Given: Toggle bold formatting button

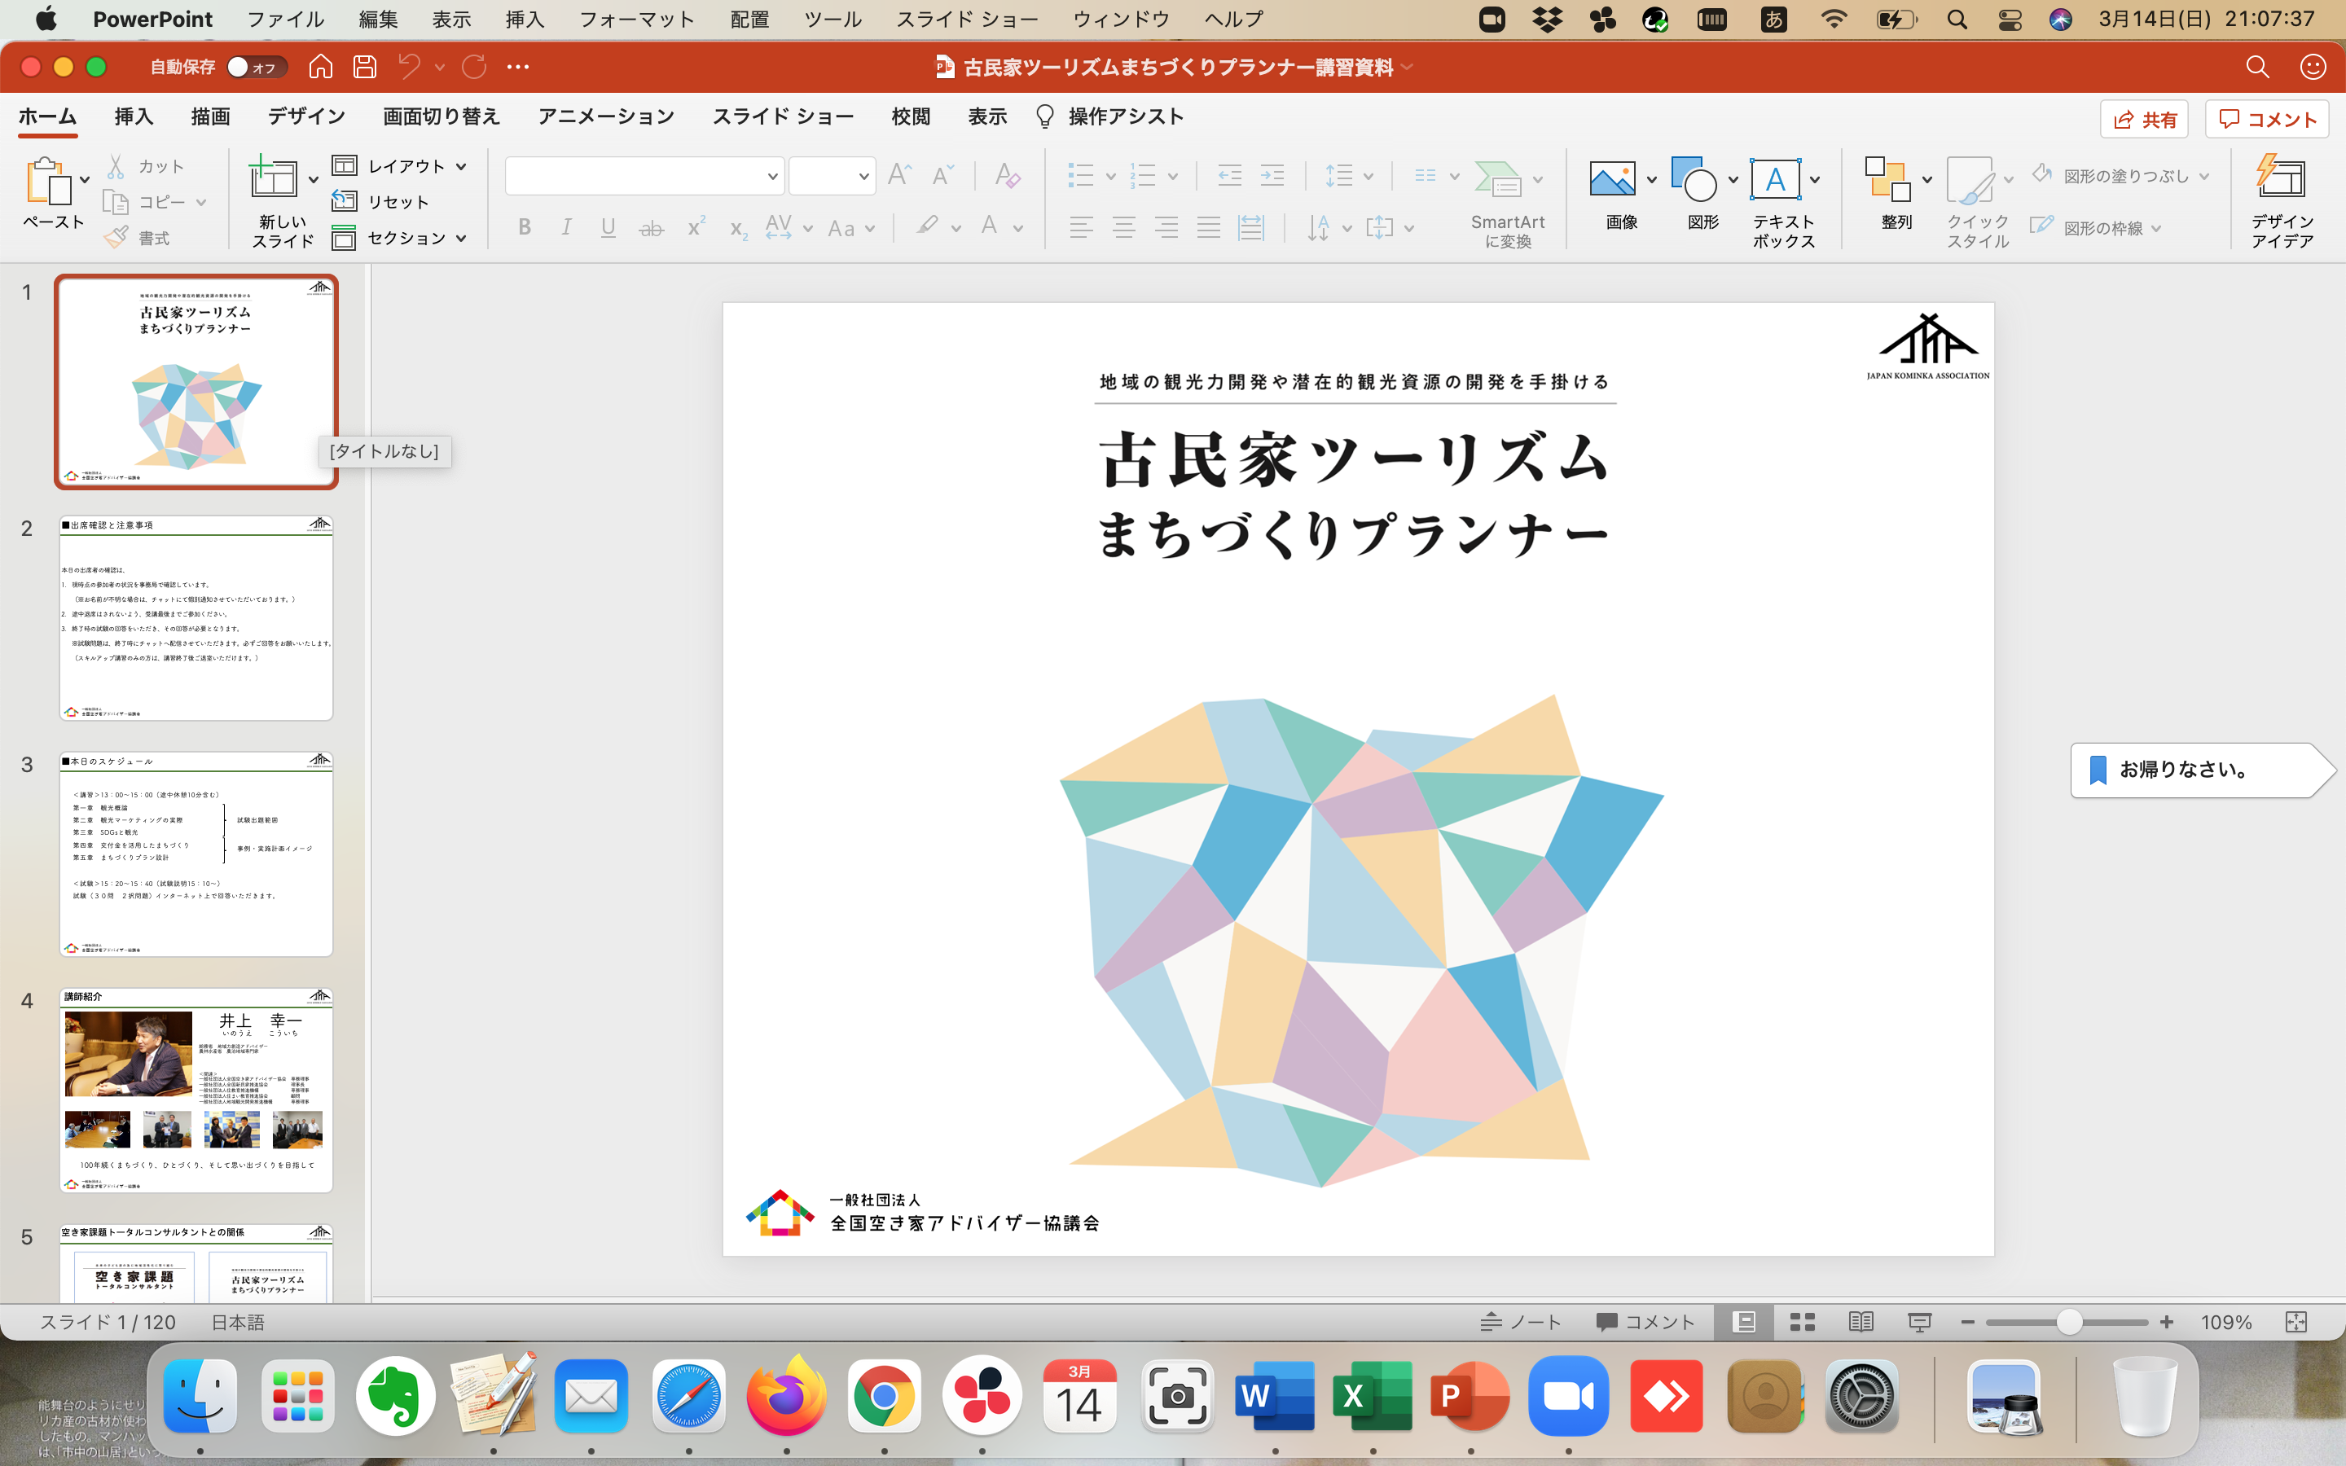Looking at the screenshot, I should point(525,228).
